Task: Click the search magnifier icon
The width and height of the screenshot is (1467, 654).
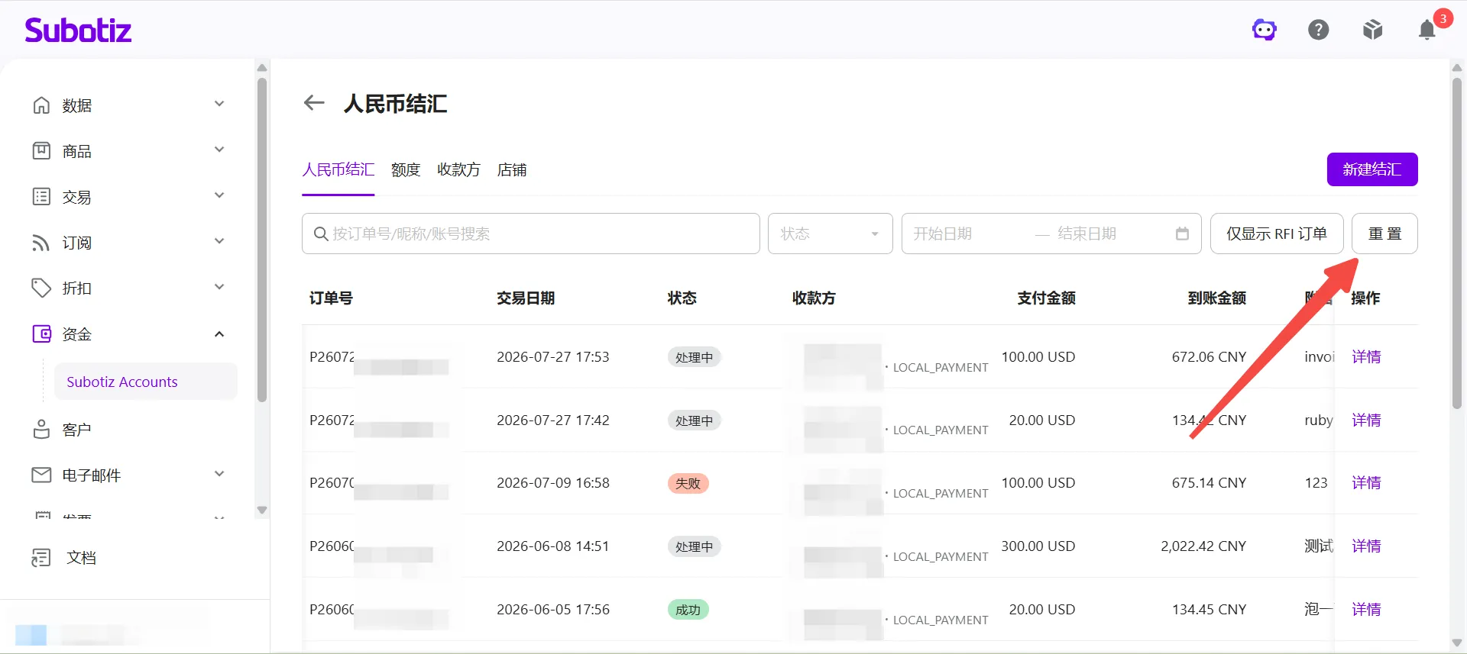Action: (321, 234)
